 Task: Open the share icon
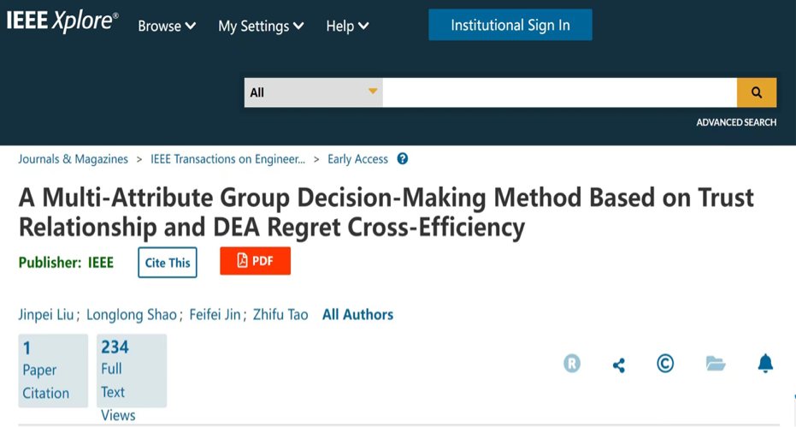(619, 365)
